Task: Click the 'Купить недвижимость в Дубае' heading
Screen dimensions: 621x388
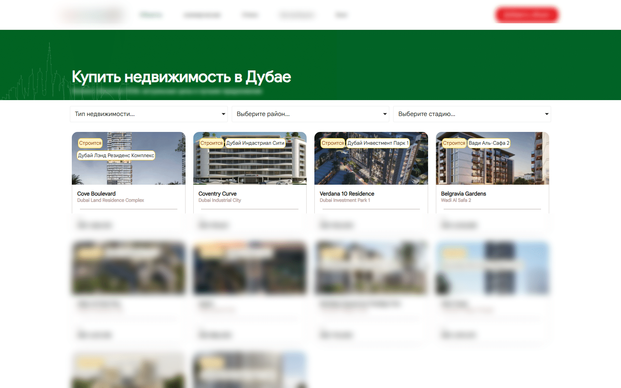Action: (x=181, y=77)
